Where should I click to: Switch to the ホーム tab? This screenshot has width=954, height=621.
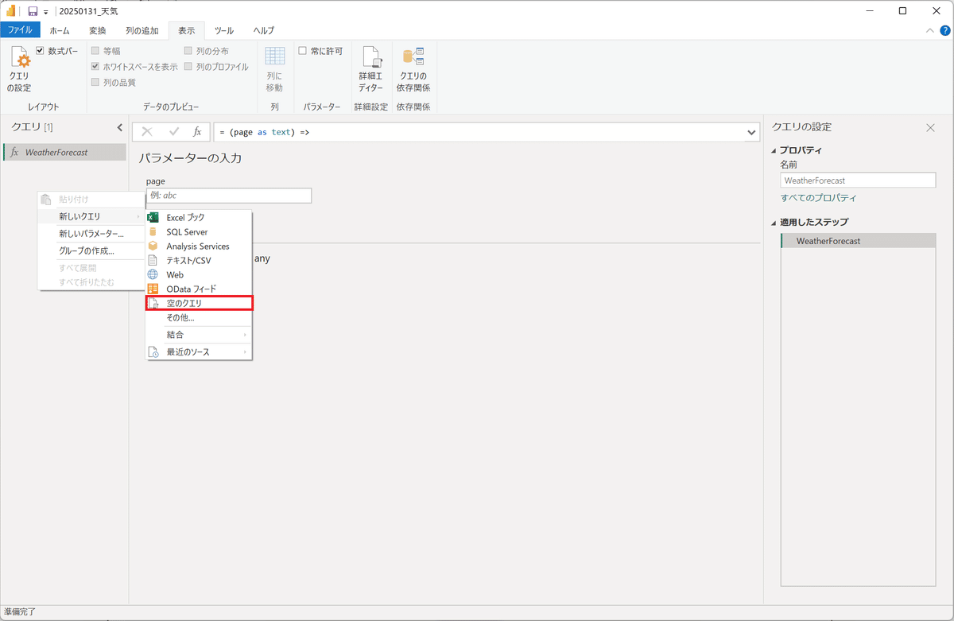pyautogui.click(x=60, y=30)
